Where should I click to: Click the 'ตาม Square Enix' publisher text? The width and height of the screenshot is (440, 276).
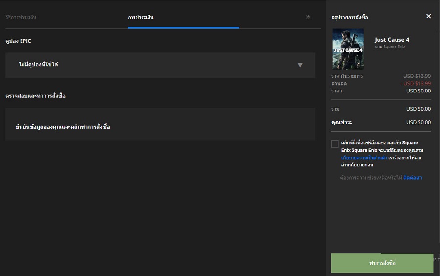pyautogui.click(x=390, y=47)
